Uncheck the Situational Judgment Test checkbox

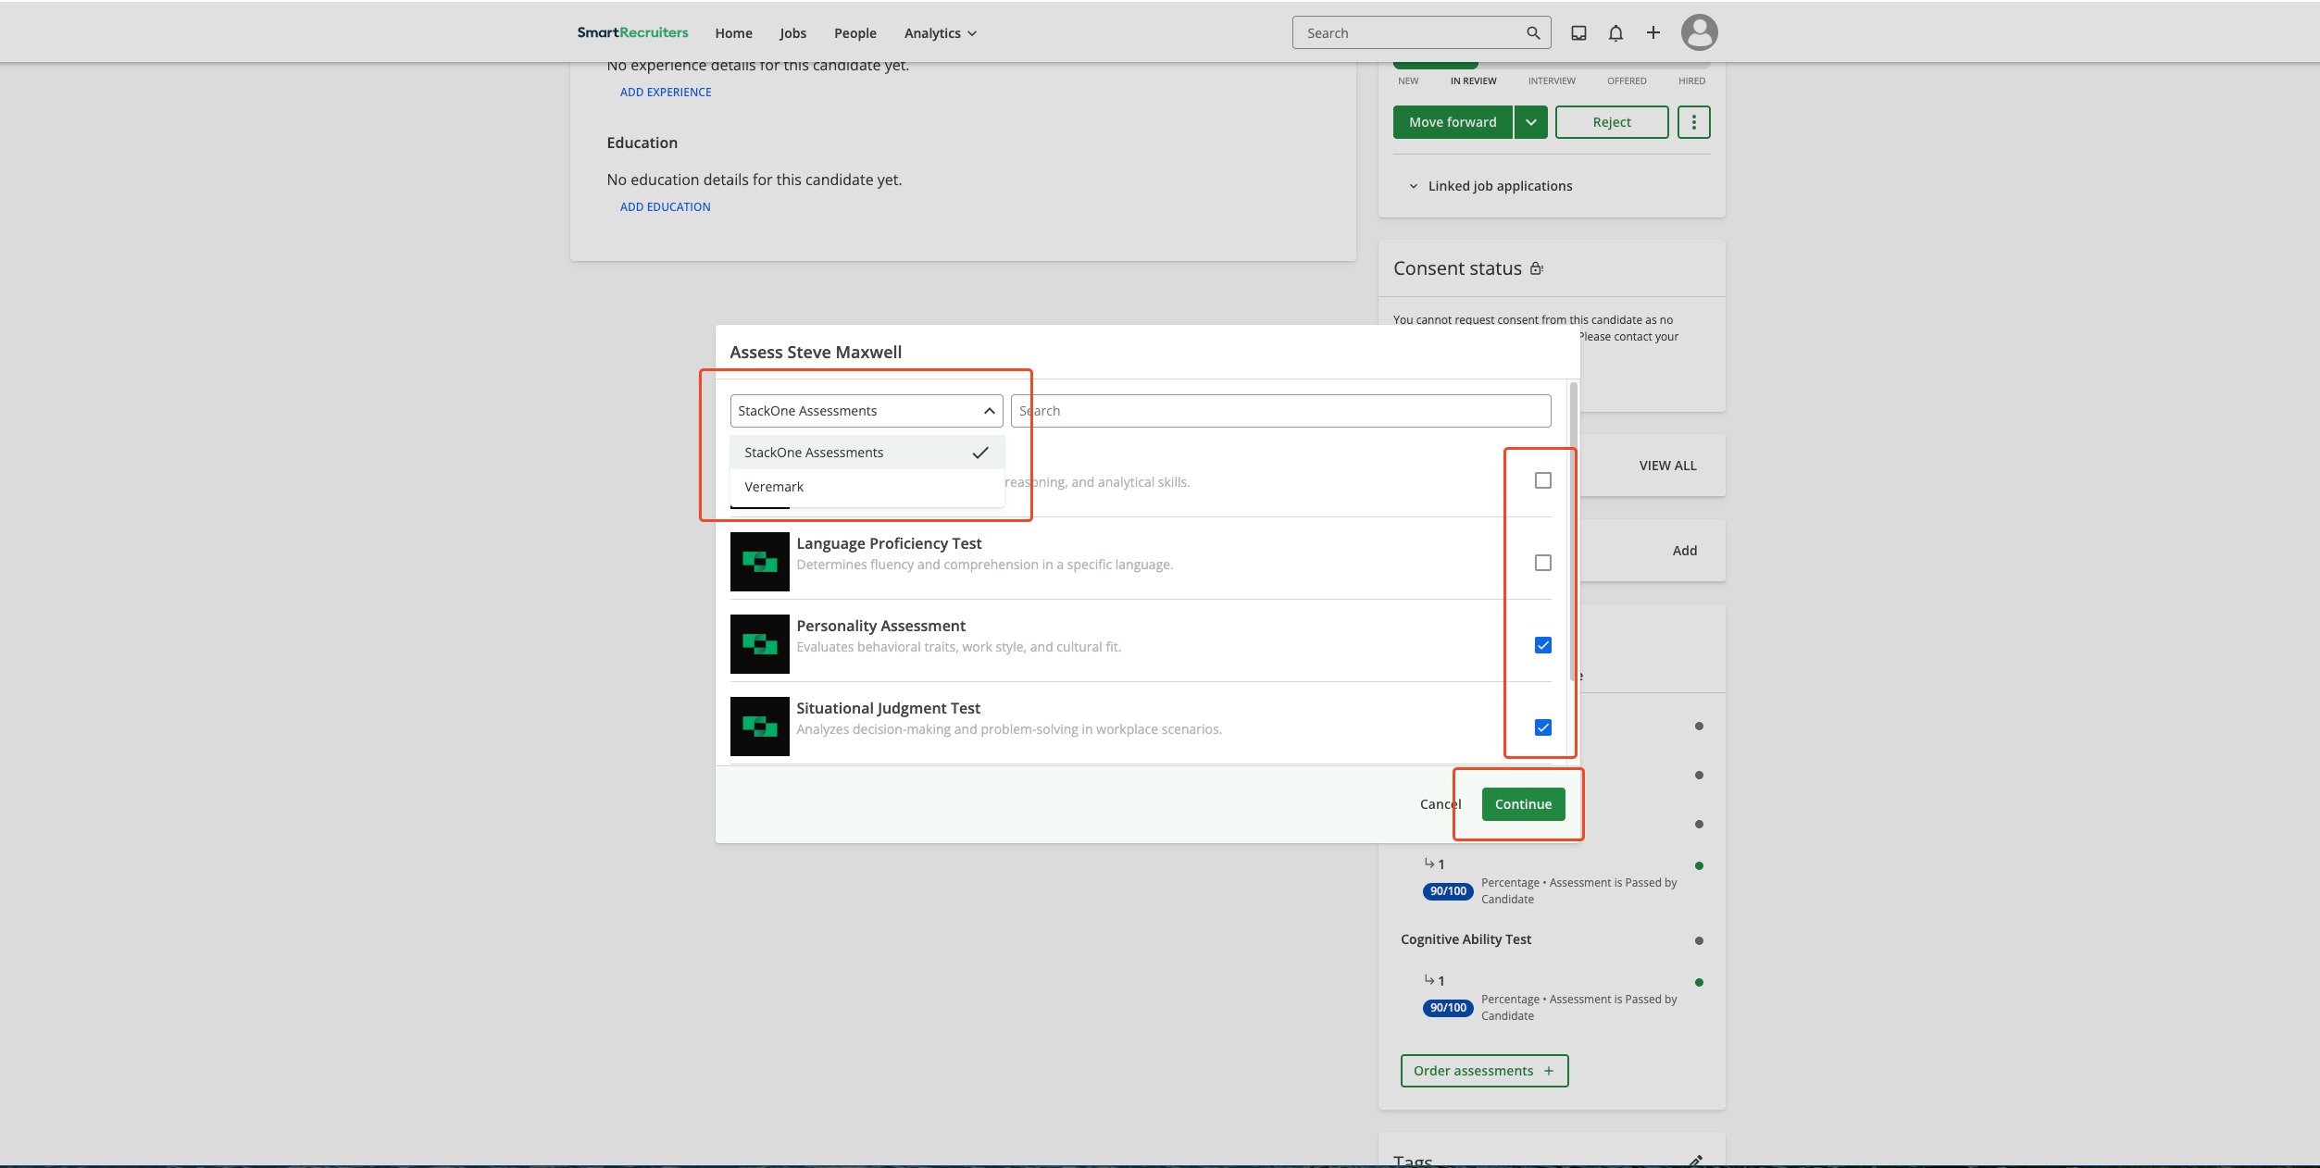pyautogui.click(x=1542, y=727)
